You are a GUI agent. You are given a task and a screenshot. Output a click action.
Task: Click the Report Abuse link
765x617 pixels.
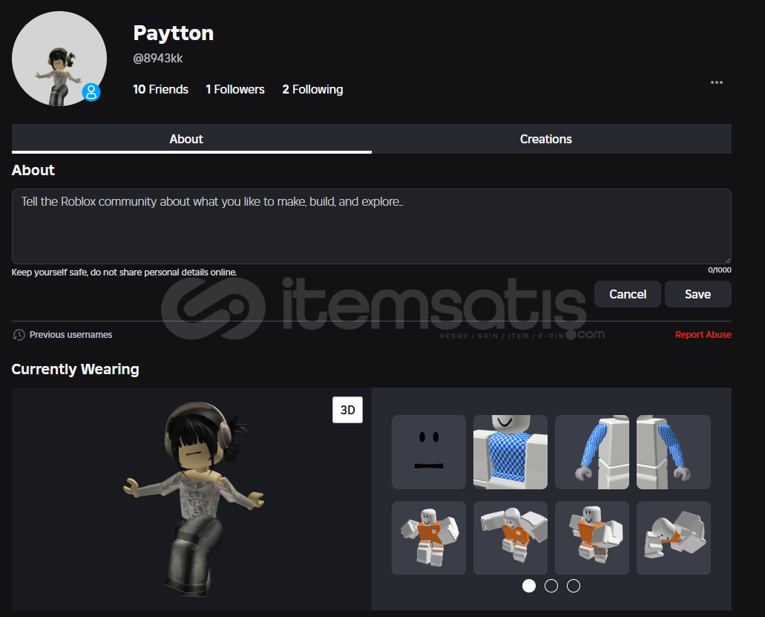click(x=703, y=335)
